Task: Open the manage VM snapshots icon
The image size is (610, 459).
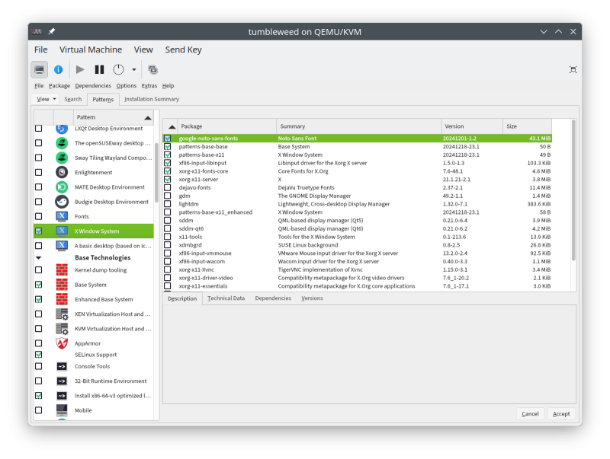Action: pyautogui.click(x=152, y=70)
